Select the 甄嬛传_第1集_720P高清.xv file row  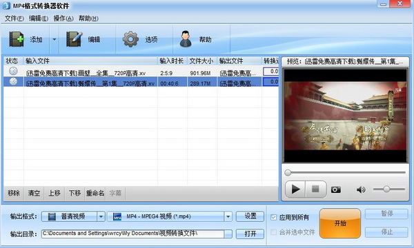141,82
